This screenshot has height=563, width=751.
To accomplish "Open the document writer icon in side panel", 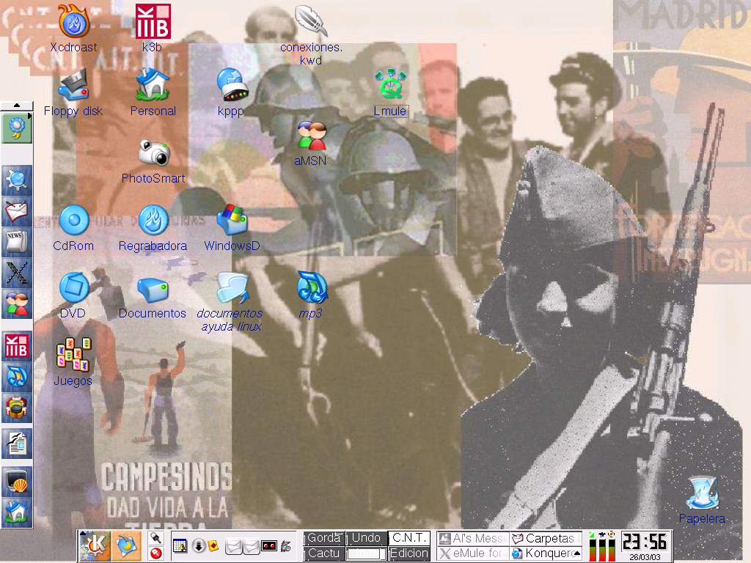I will pyautogui.click(x=17, y=444).
